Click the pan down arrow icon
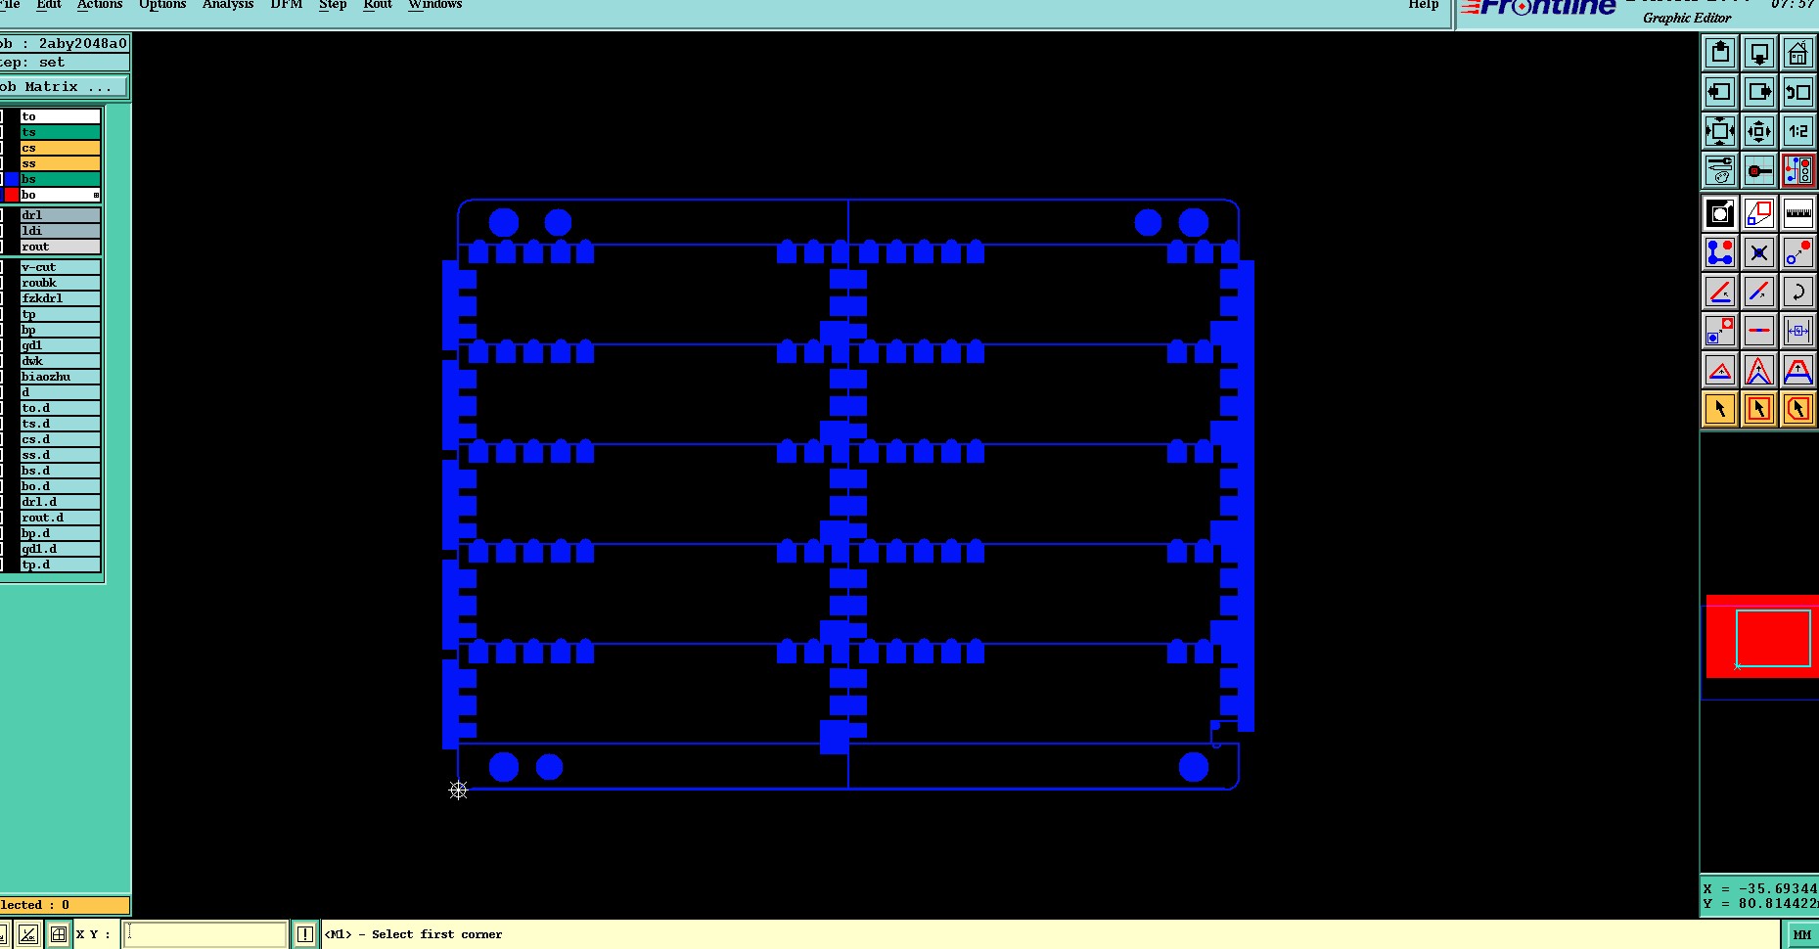 click(x=1759, y=53)
